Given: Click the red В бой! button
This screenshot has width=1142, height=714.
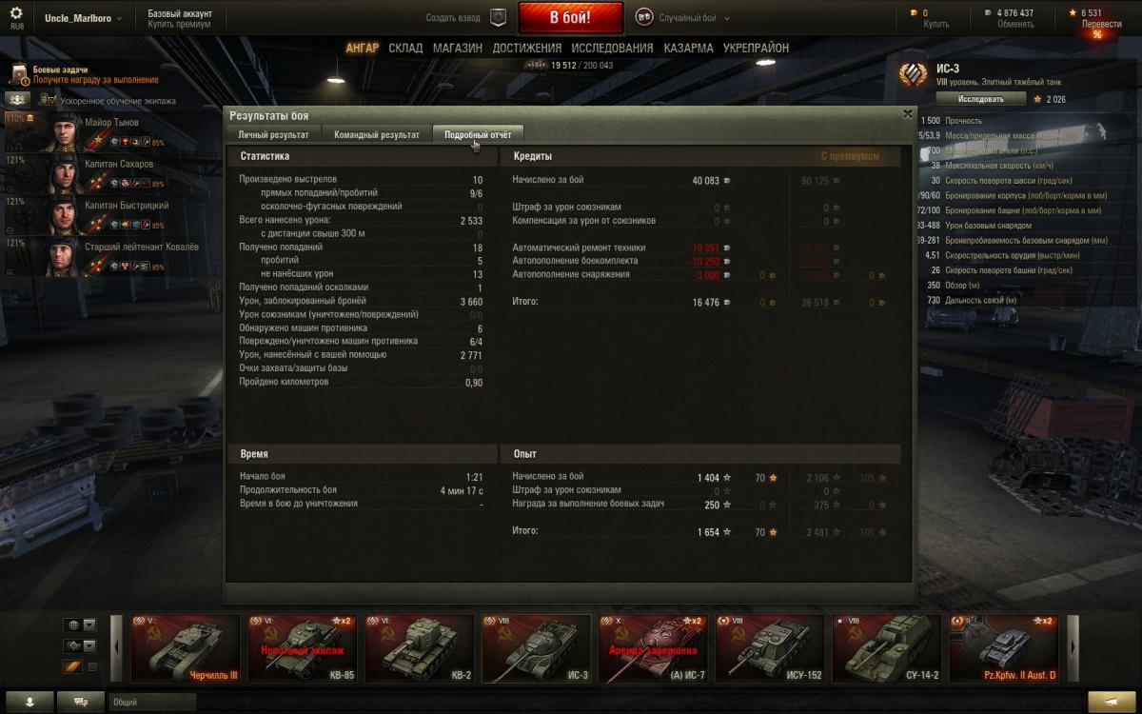Looking at the screenshot, I should [571, 17].
